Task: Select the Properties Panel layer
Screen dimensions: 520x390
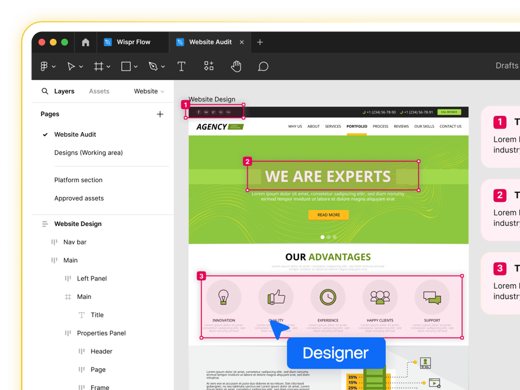Action: point(101,333)
